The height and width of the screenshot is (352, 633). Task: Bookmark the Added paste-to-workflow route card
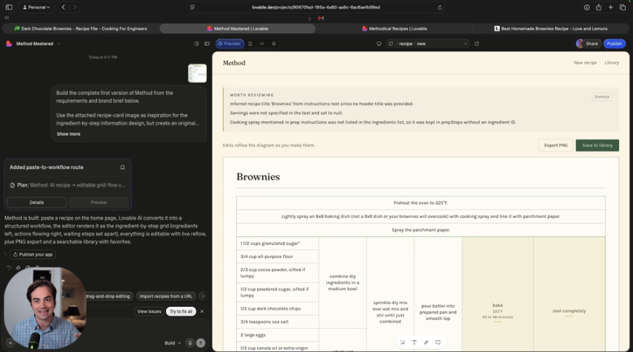click(x=122, y=168)
